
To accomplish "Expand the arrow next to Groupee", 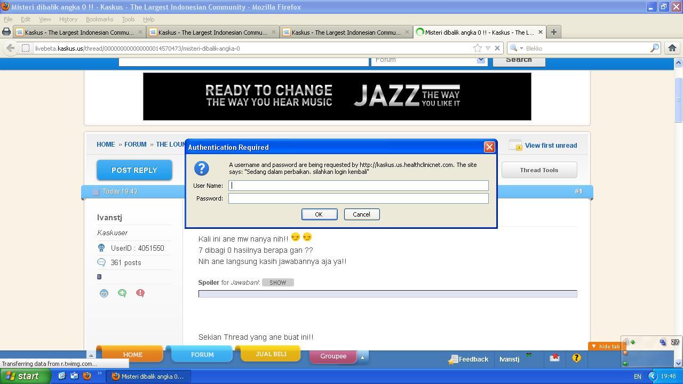I will tap(362, 357).
